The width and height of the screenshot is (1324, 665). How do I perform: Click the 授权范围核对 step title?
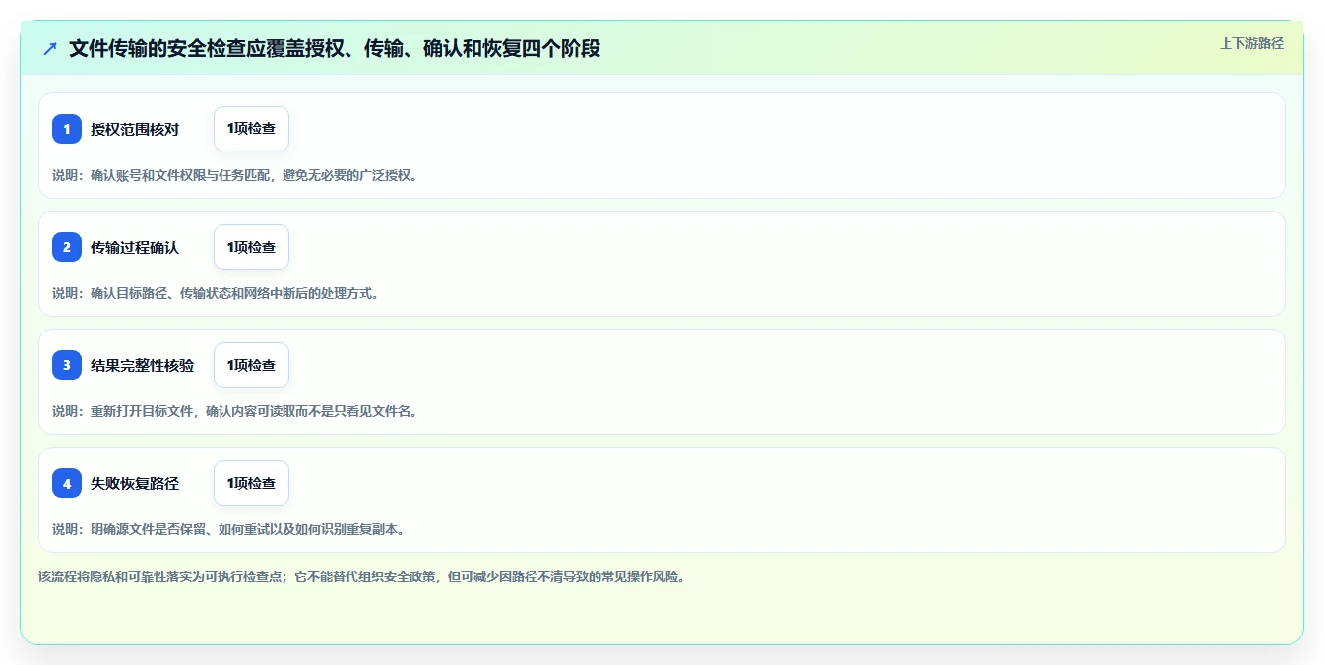135,129
